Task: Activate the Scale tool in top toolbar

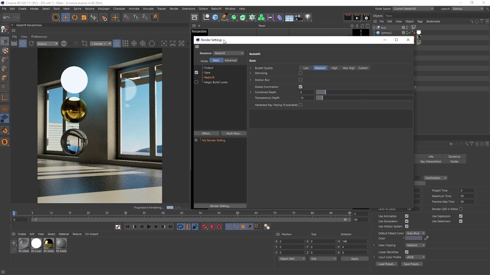Action: pos(84,17)
